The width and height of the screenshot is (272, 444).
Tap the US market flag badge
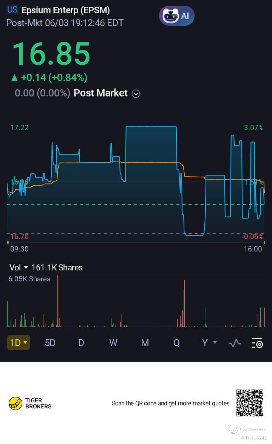pyautogui.click(x=12, y=10)
